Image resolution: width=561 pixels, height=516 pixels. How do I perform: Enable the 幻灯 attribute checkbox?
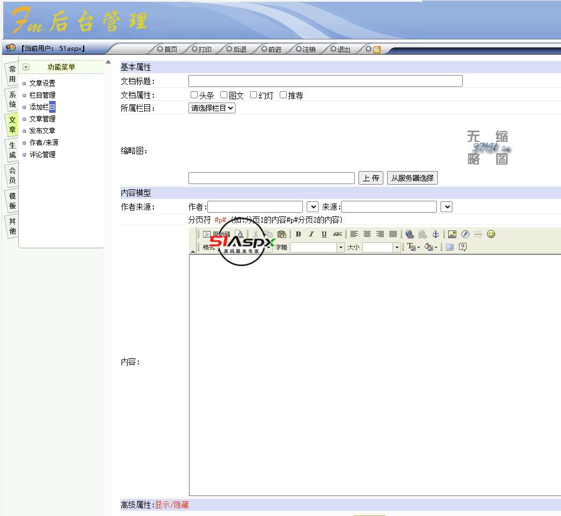[253, 95]
